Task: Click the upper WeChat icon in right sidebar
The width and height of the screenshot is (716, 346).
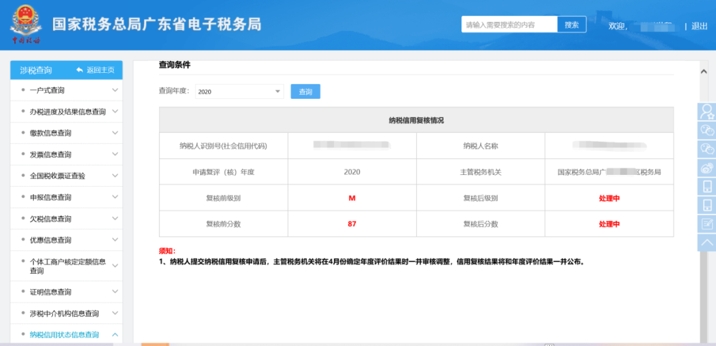Action: coord(707,130)
